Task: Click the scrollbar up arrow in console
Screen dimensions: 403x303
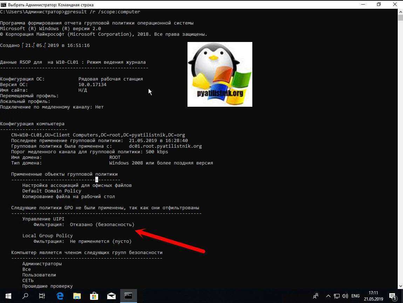Action: (400, 12)
